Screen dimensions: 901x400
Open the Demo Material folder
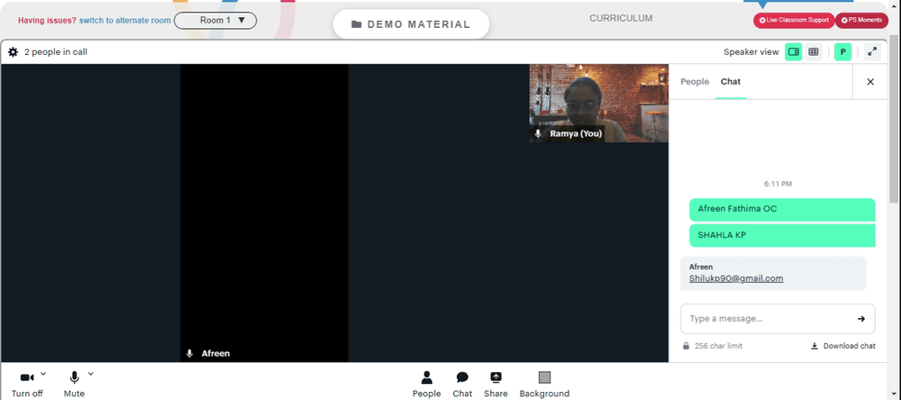[411, 24]
